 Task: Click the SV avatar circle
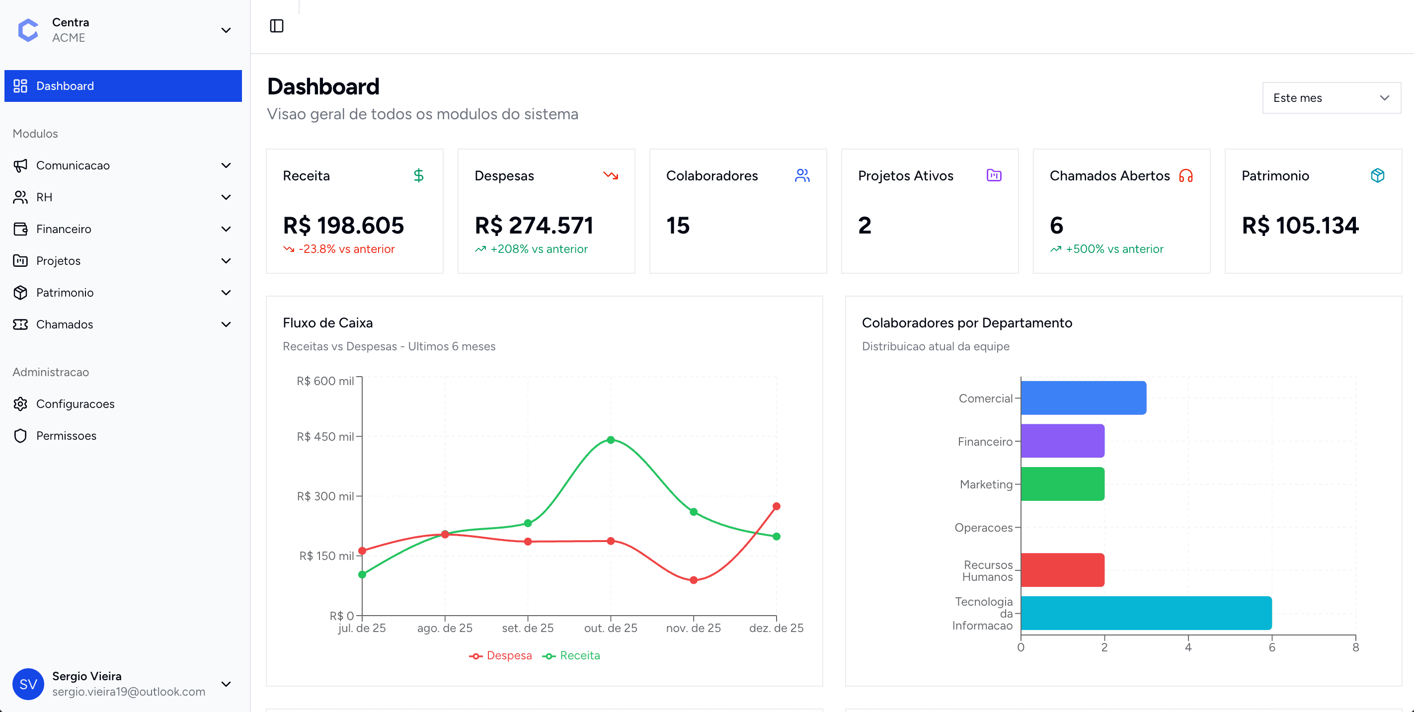[28, 684]
